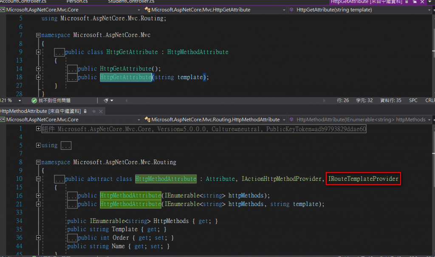
Task: Click C# project icon in lower navigation bar
Action: tap(3, 120)
